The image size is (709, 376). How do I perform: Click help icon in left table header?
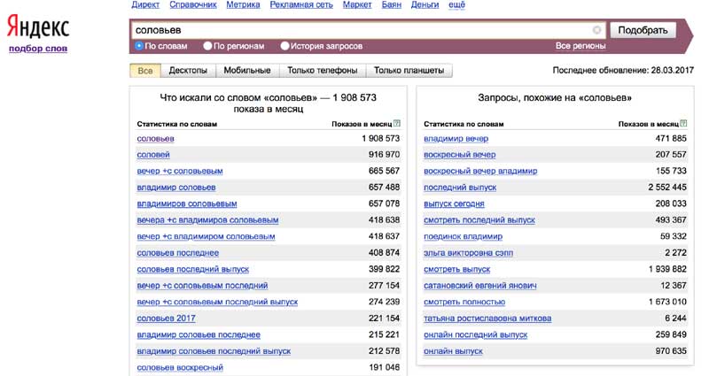397,124
